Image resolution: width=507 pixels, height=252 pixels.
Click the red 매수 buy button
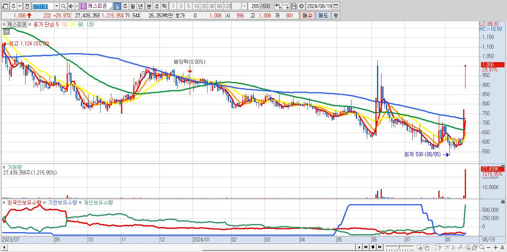[307, 15]
